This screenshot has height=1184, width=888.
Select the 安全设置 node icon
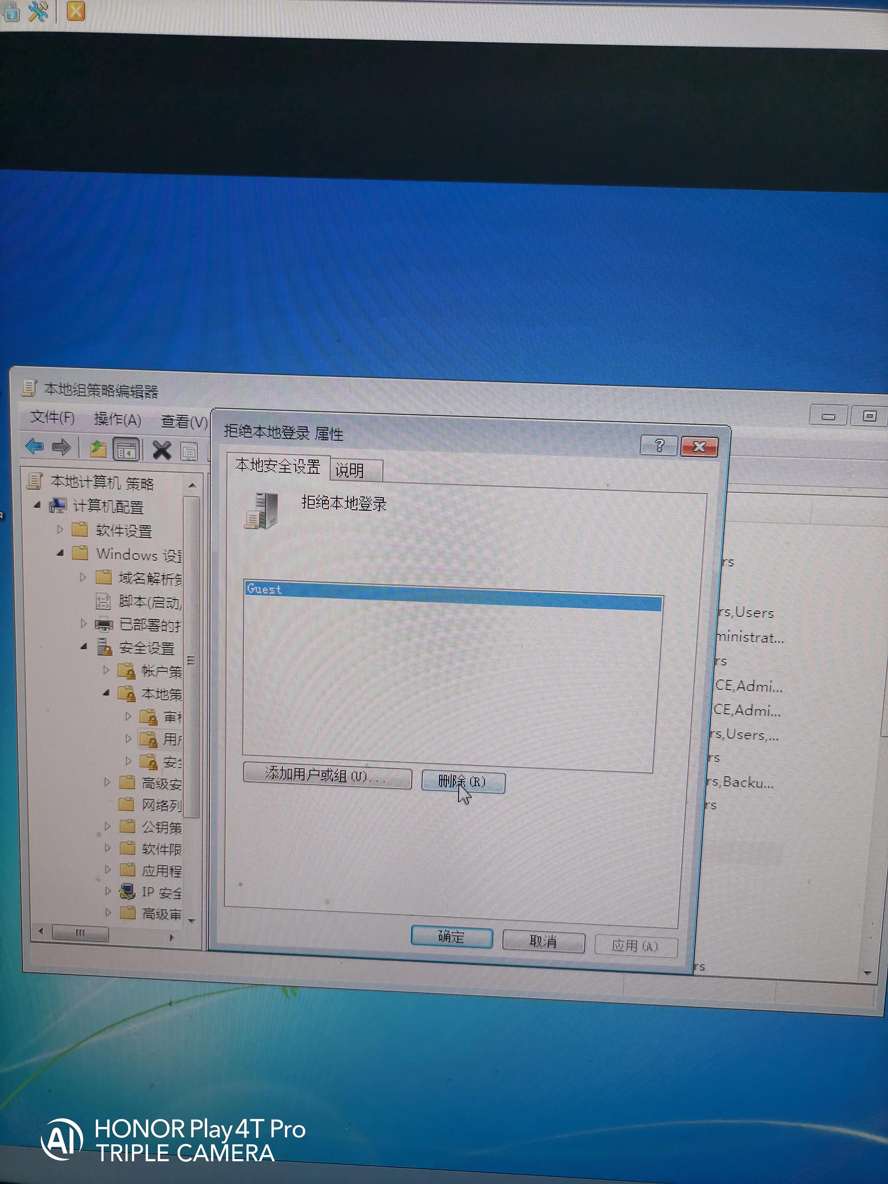pyautogui.click(x=104, y=647)
